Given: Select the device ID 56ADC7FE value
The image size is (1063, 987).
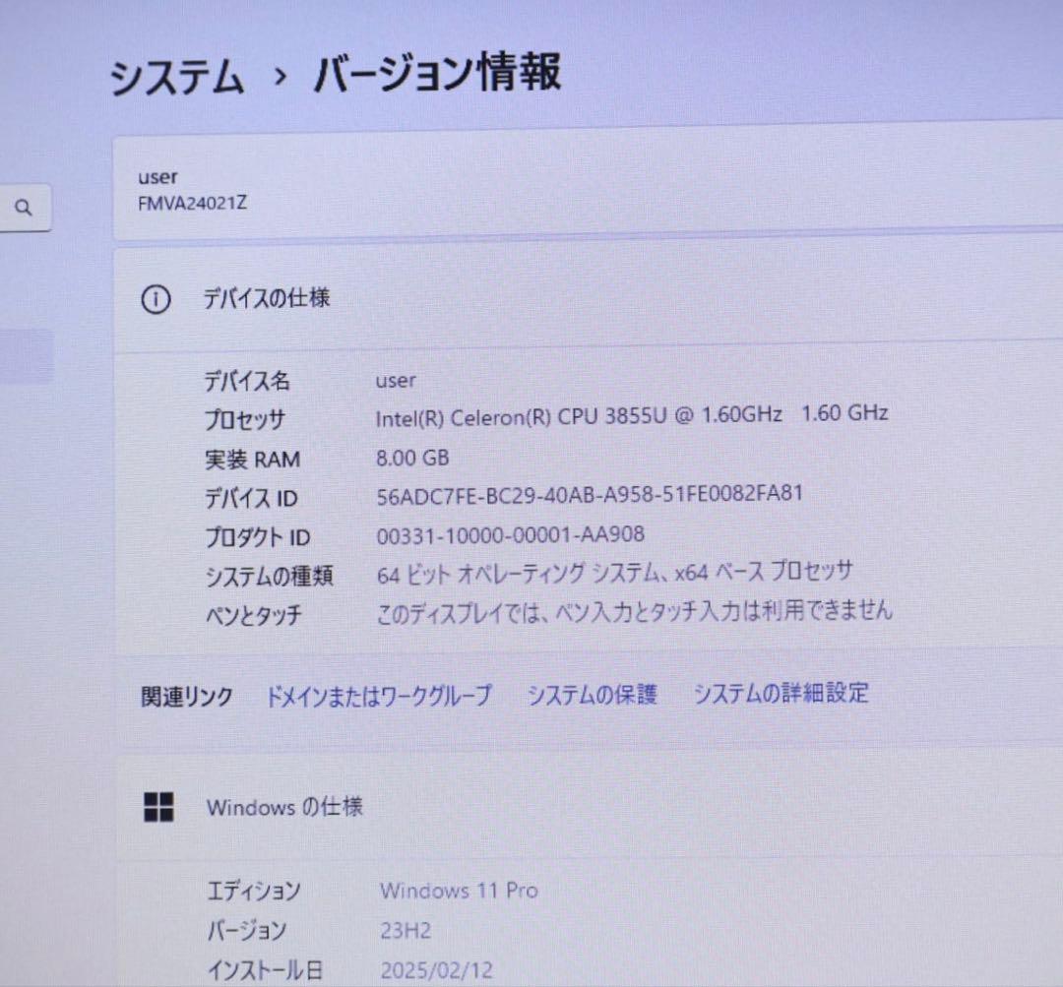Looking at the screenshot, I should click(x=590, y=494).
